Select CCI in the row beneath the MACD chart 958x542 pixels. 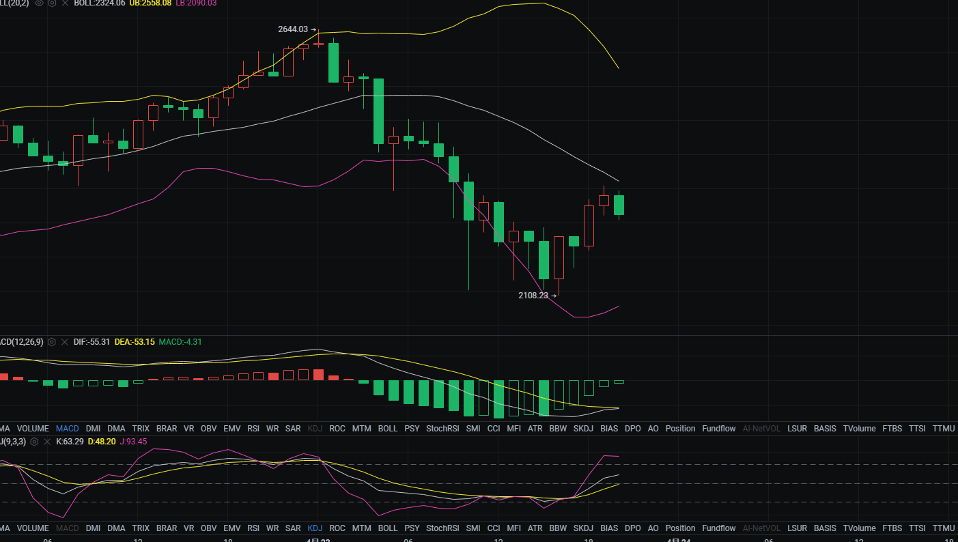[494, 429]
